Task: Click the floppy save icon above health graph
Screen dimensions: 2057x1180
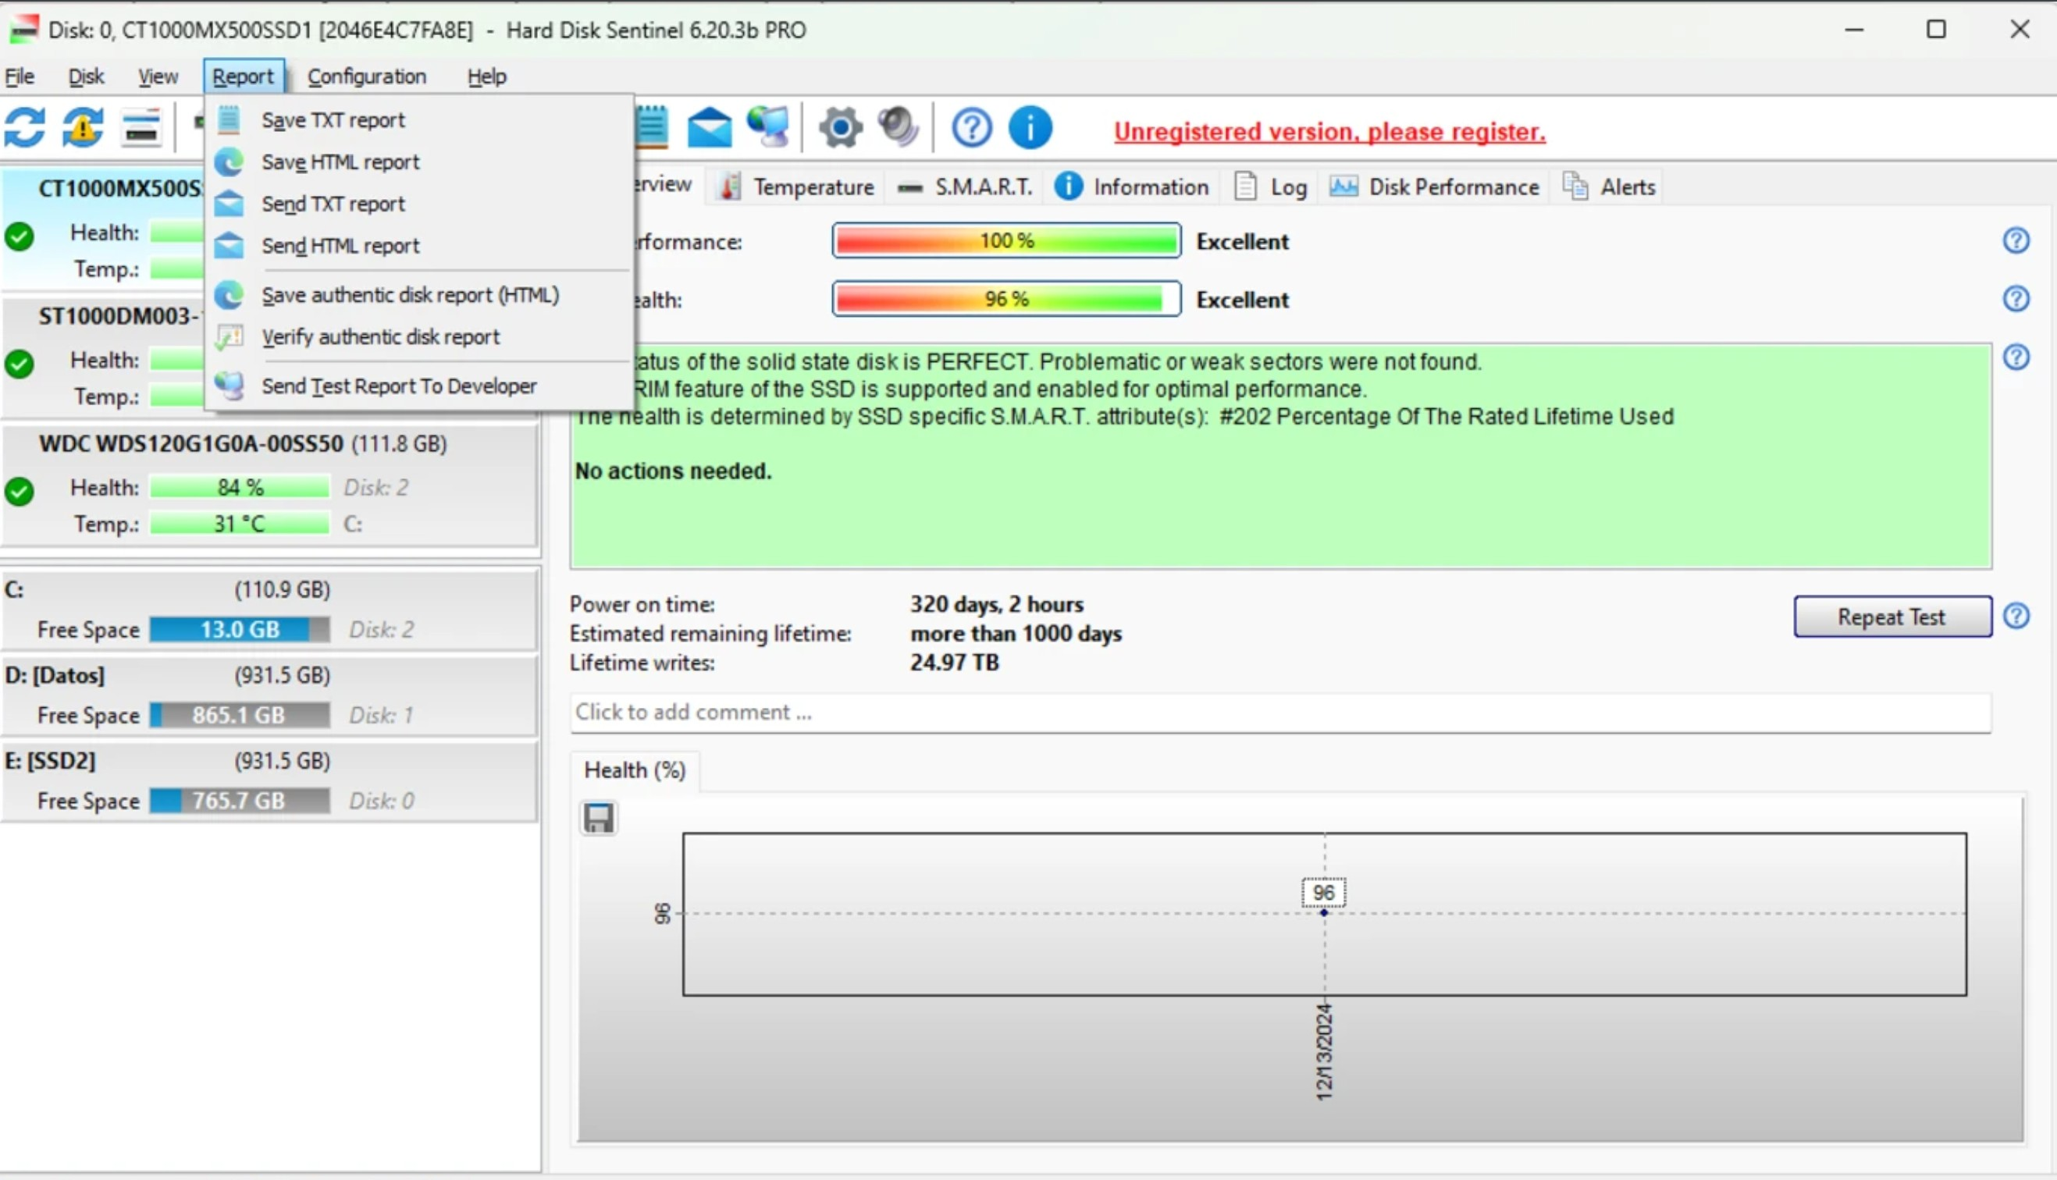Action: point(599,819)
